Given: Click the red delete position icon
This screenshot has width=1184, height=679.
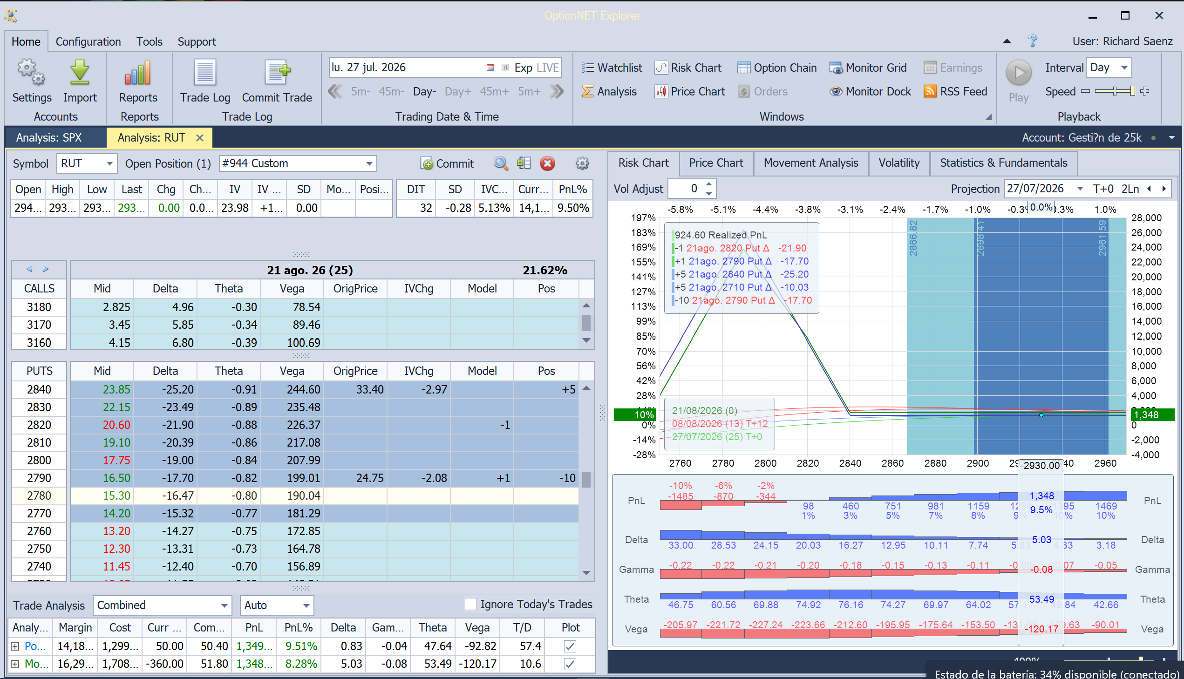Looking at the screenshot, I should pyautogui.click(x=547, y=163).
